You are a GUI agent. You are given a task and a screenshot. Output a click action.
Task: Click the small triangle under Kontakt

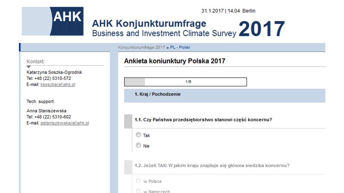click(x=29, y=67)
